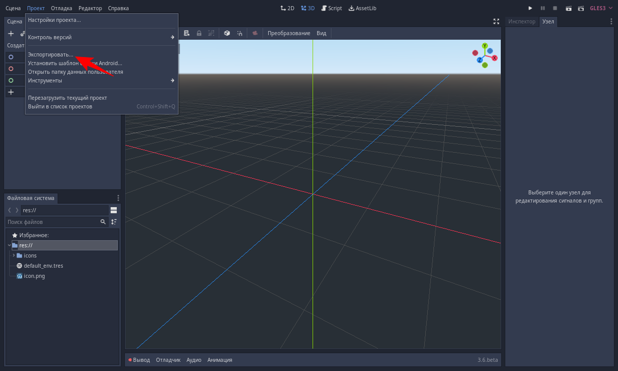Click the list-select mode icon in viewport toolbar
The image size is (618, 371).
(x=187, y=33)
